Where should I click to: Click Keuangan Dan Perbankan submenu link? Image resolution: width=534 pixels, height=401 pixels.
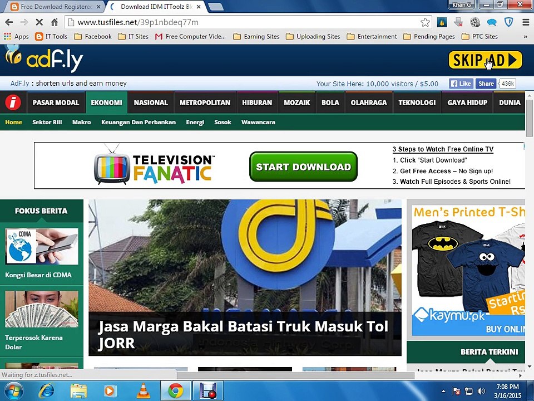(139, 122)
